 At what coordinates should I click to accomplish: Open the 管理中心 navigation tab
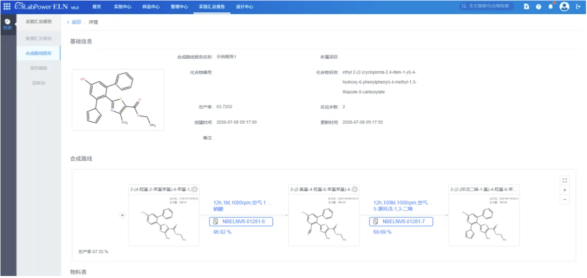coord(179,7)
